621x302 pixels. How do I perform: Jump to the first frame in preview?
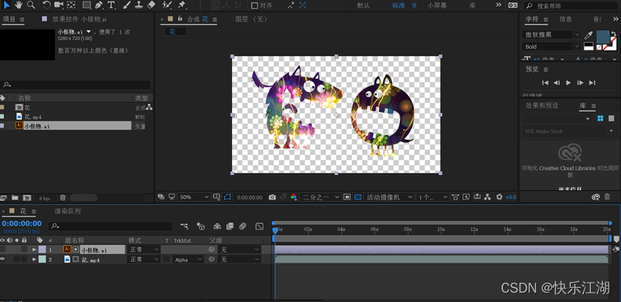point(545,82)
